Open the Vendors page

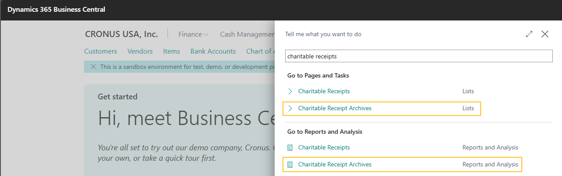coord(140,51)
